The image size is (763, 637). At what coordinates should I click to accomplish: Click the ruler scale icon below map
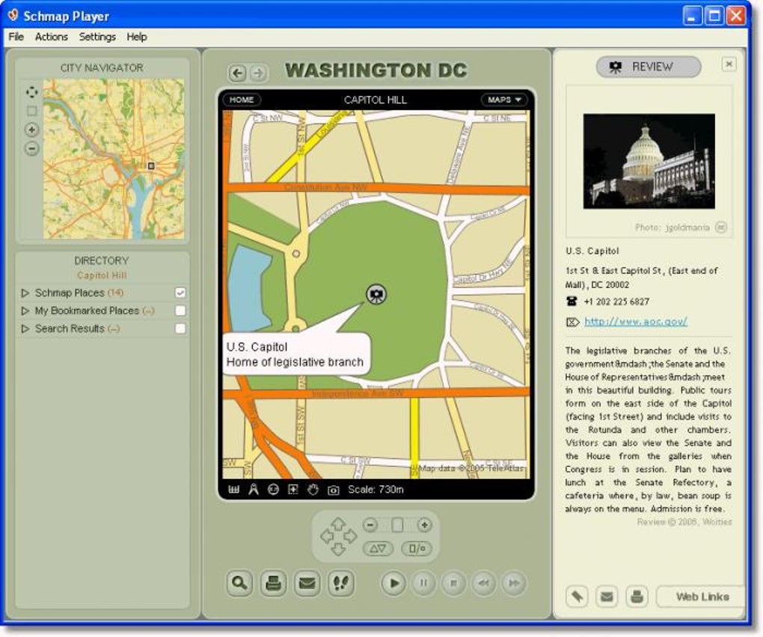click(x=234, y=490)
